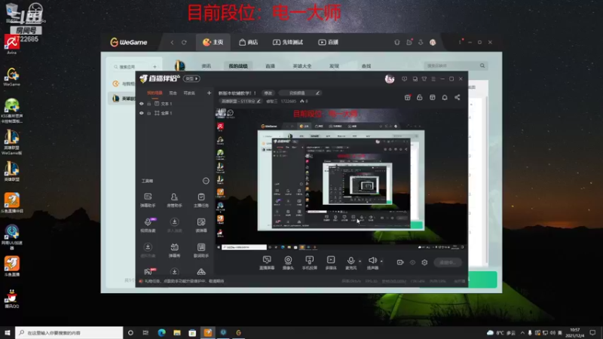This screenshot has height=339, width=603.
Task: Edit stream category pencil icon
Action: pyautogui.click(x=259, y=102)
